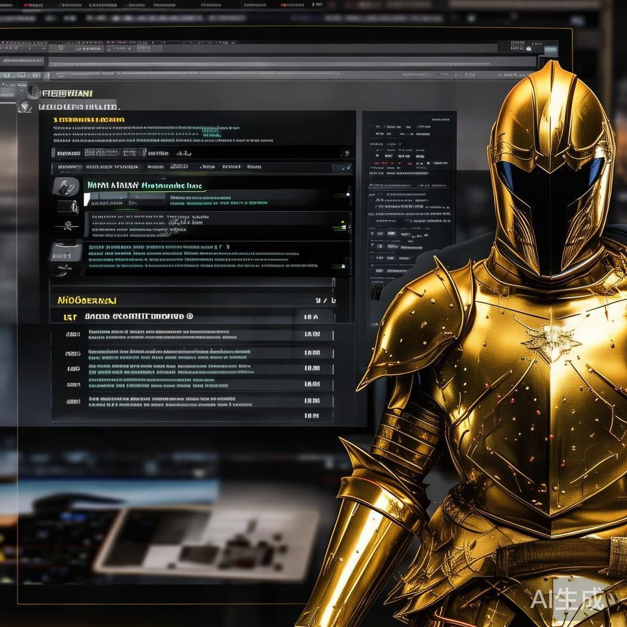The width and height of the screenshot is (627, 627).
Task: Click the value button on the first list row
Action: coord(312,334)
